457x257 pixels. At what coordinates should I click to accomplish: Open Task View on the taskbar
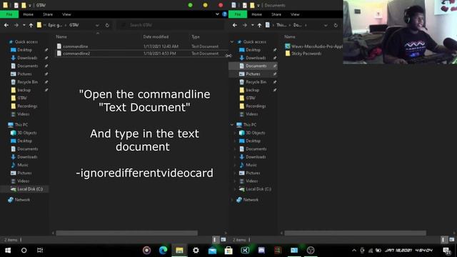pyautogui.click(x=40, y=251)
